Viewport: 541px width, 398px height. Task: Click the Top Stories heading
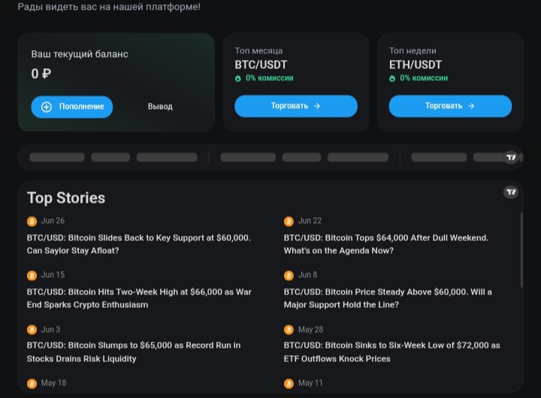(66, 198)
